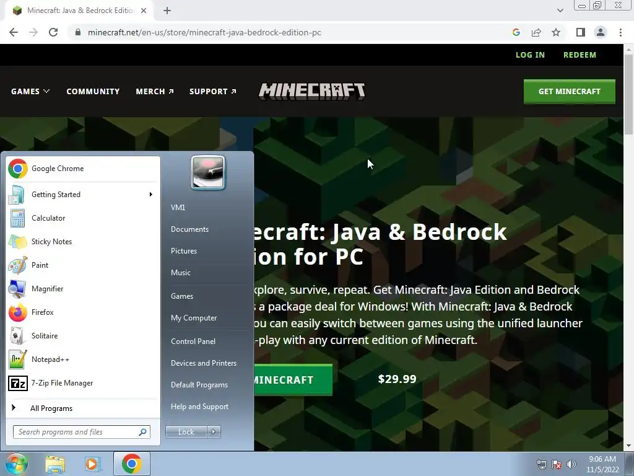Launch Firefox from the Start menu
Viewport: 634px width, 476px height.
83,312
